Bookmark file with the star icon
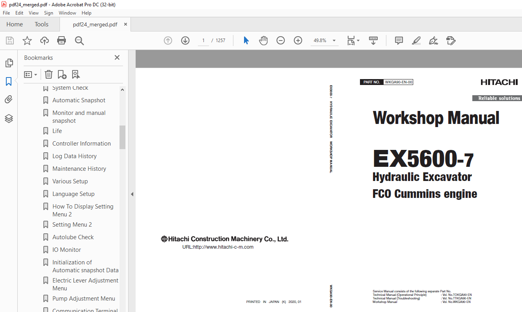Screen dimensions: 522x312 [27, 41]
